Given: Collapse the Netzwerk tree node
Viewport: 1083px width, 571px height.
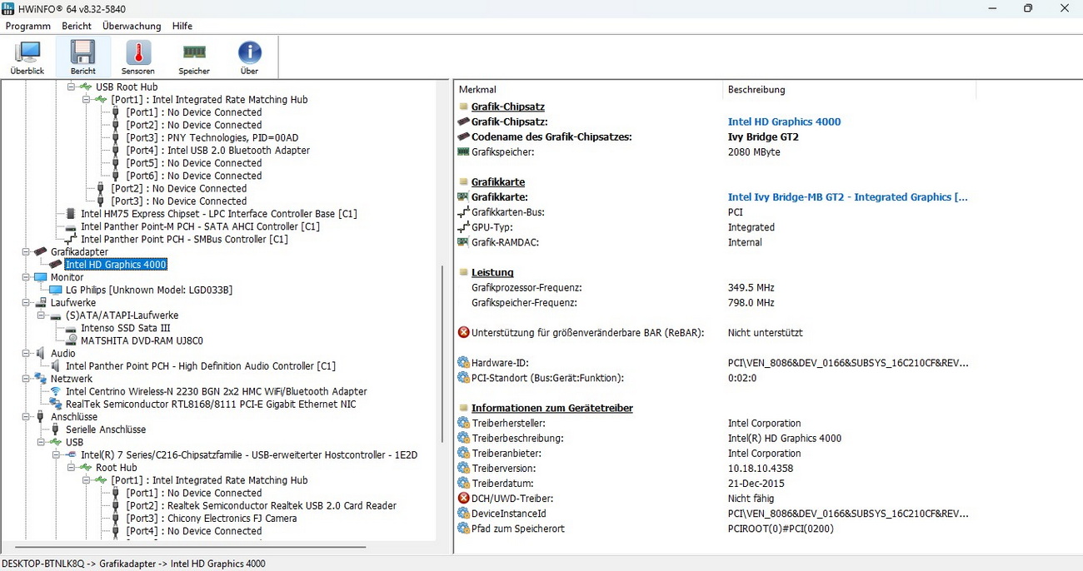Looking at the screenshot, I should [27, 379].
